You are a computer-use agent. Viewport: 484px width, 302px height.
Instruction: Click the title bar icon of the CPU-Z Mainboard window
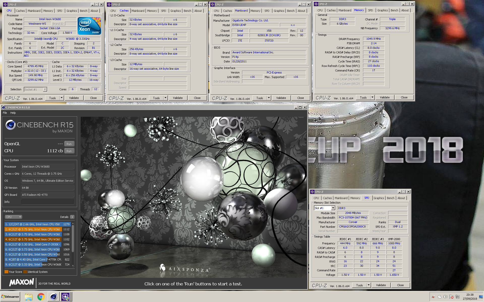pos(213,5)
